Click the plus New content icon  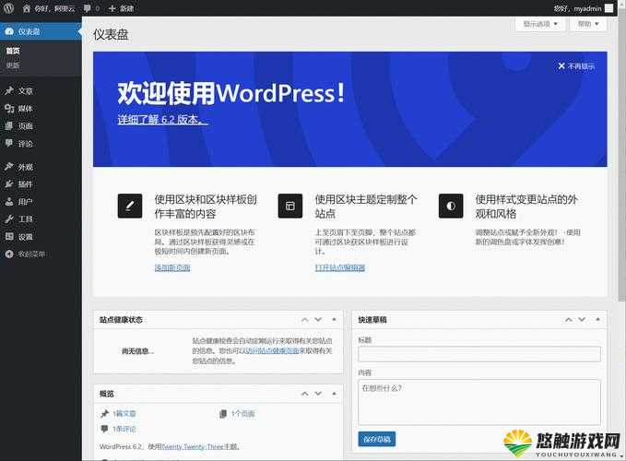(112, 8)
